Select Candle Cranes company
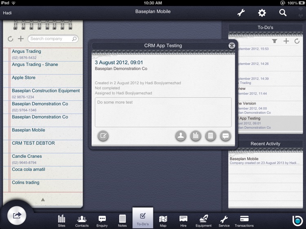 coord(43,160)
